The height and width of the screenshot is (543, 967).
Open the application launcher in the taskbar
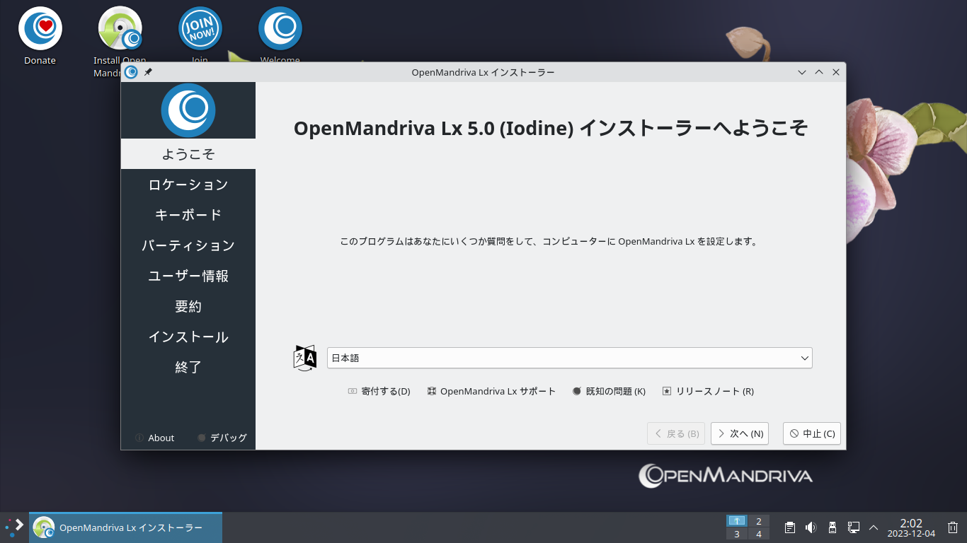click(14, 527)
